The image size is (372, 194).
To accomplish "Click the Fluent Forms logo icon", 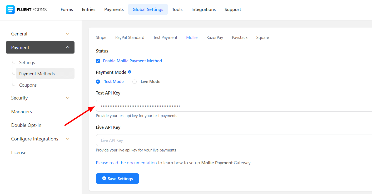I will point(10,10).
